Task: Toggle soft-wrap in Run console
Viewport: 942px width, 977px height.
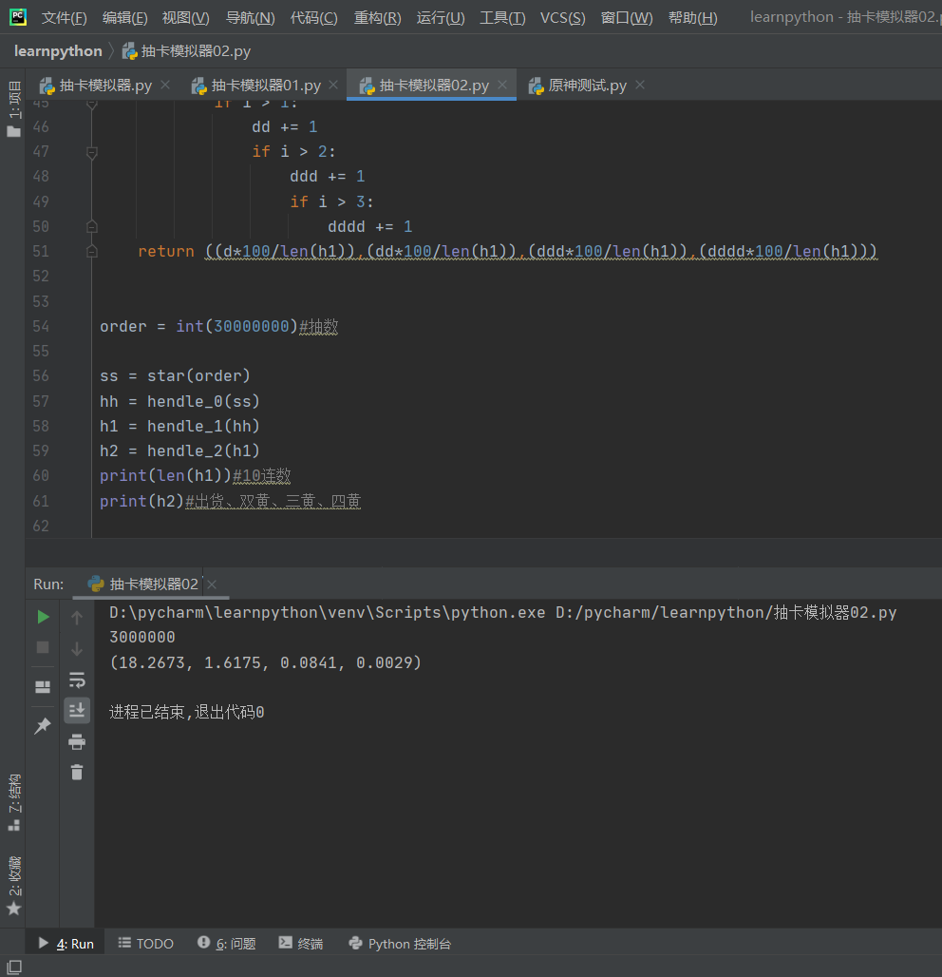Action: (77, 680)
